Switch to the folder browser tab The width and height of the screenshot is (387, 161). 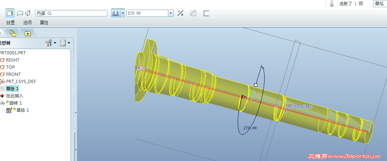[x=13, y=33]
